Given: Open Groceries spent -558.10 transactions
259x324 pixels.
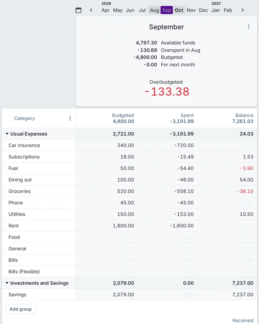Looking at the screenshot, I should 184,191.
